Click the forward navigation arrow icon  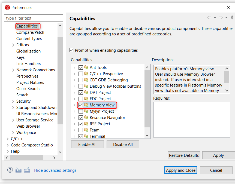tap(221, 18)
